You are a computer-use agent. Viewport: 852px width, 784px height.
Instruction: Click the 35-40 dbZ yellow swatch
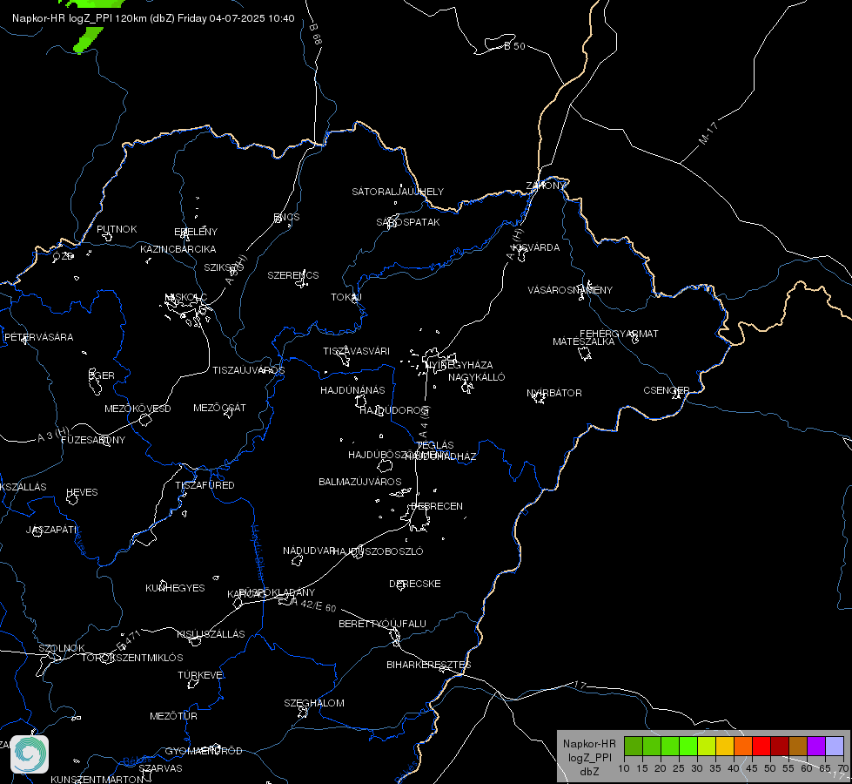[725, 746]
